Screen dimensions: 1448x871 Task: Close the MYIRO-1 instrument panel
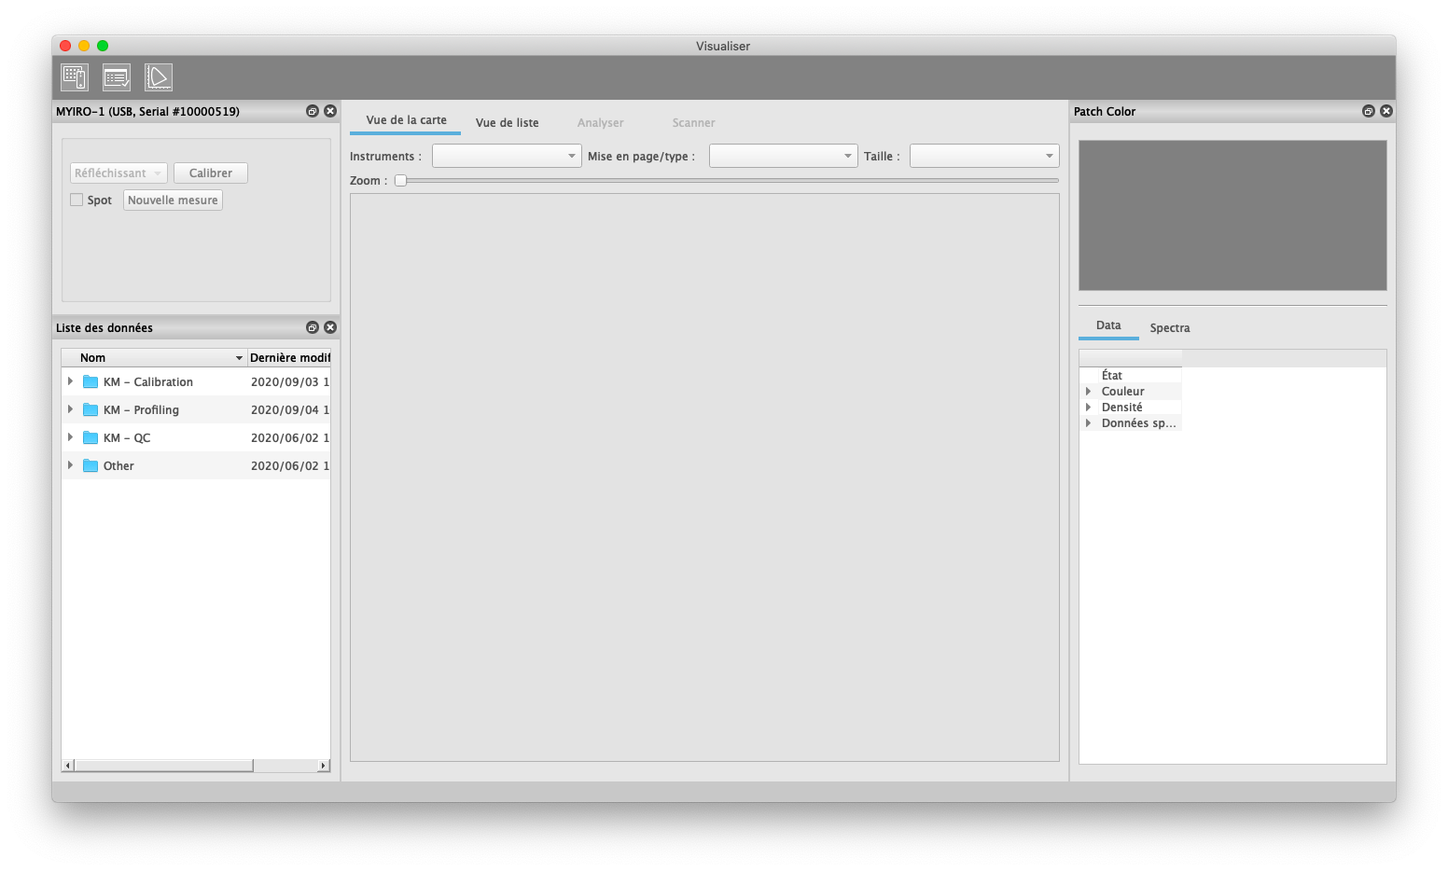tap(330, 111)
